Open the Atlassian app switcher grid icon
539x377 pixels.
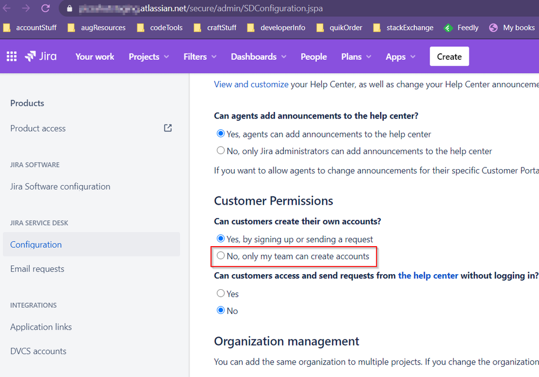[11, 57]
